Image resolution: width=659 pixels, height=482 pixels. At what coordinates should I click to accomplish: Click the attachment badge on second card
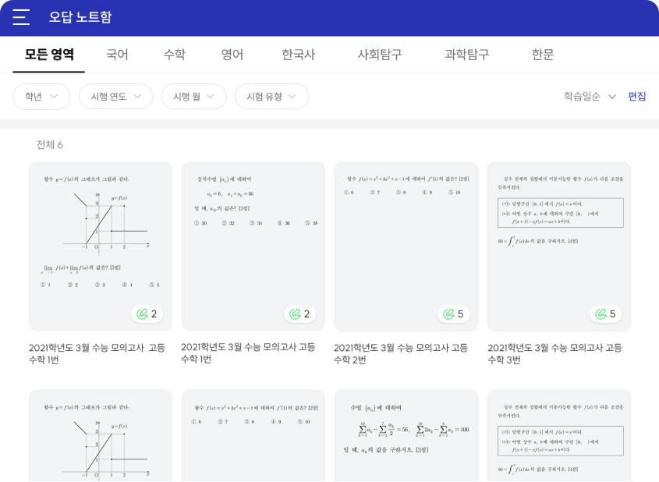pos(300,314)
